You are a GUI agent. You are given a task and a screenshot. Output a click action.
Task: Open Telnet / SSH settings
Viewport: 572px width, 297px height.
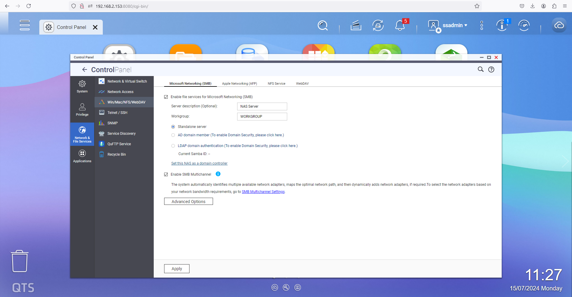[124, 113]
